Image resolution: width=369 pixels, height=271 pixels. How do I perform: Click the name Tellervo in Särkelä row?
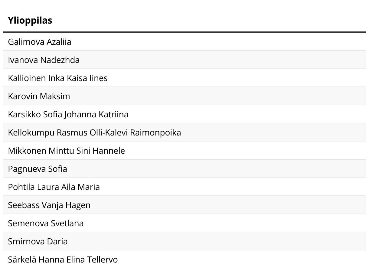102,260
